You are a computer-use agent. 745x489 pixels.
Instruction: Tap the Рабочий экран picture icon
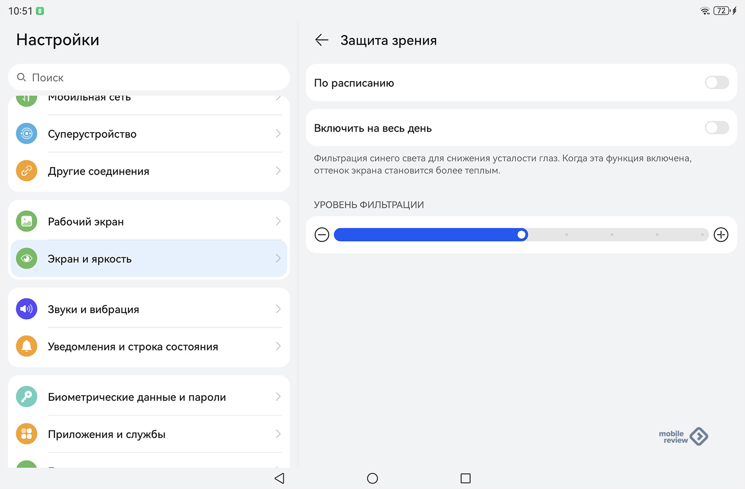click(27, 221)
